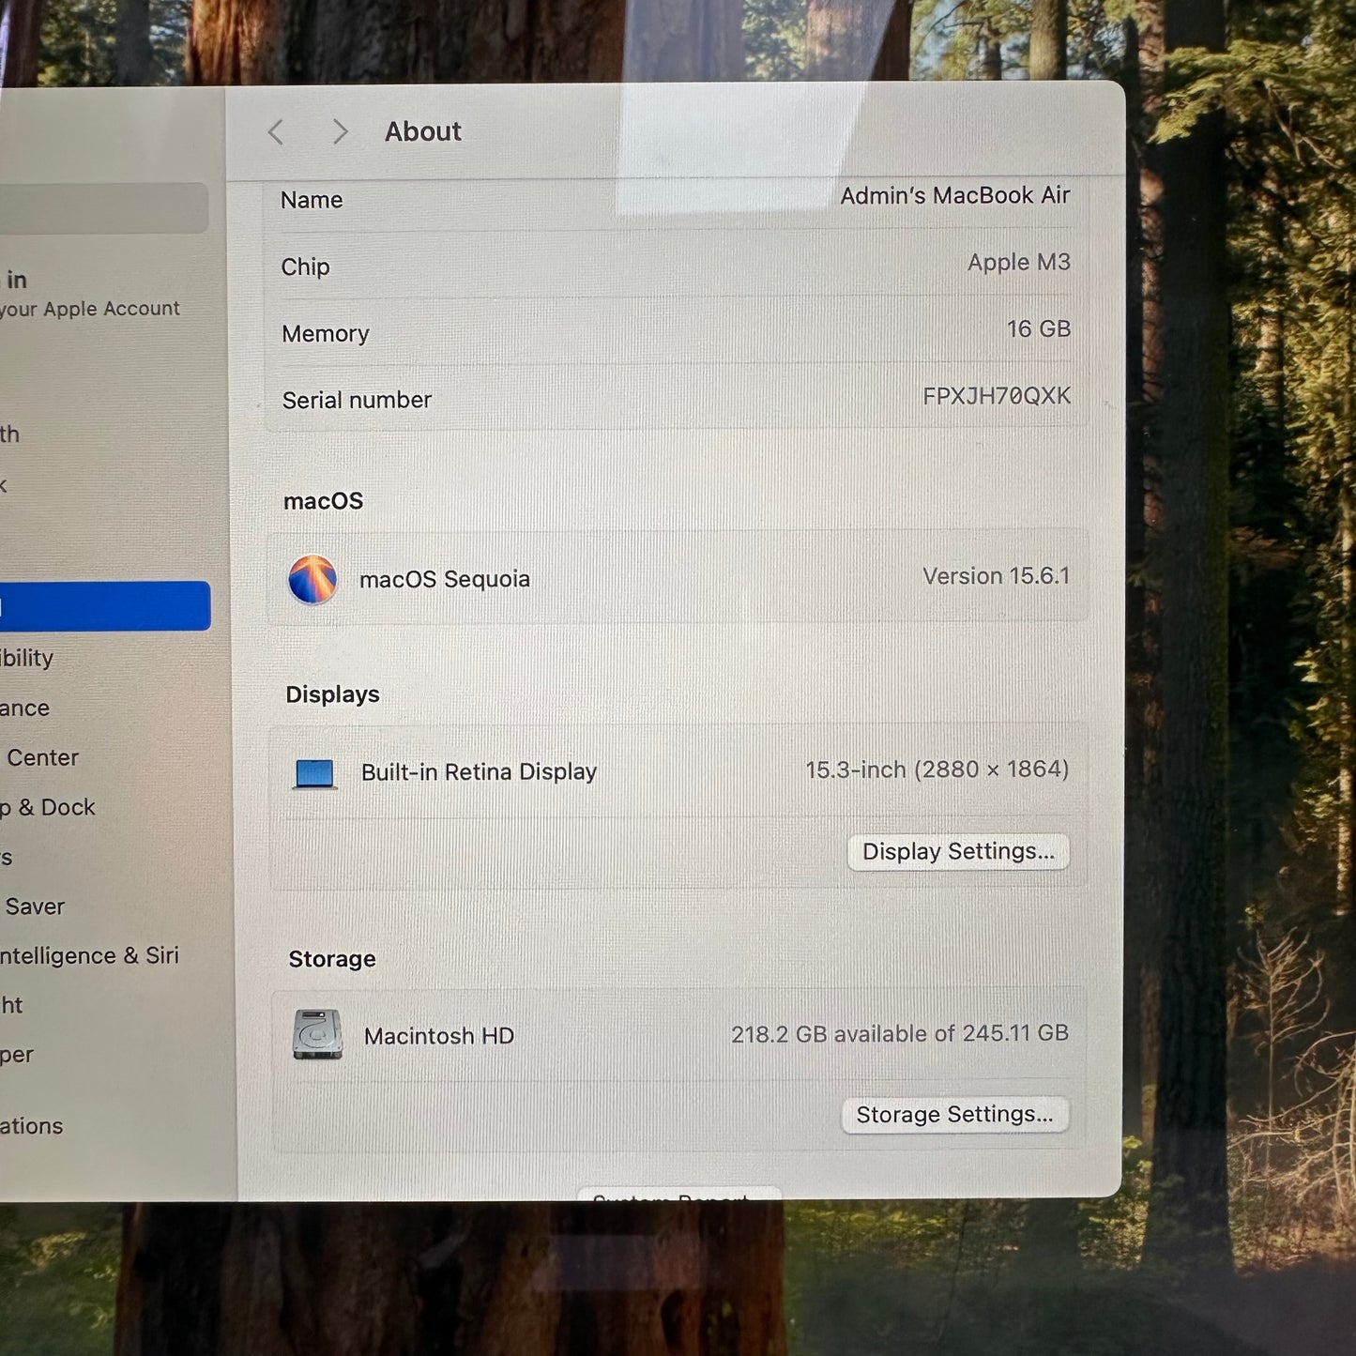Click the chip value 'Apple M3'

(x=1019, y=263)
